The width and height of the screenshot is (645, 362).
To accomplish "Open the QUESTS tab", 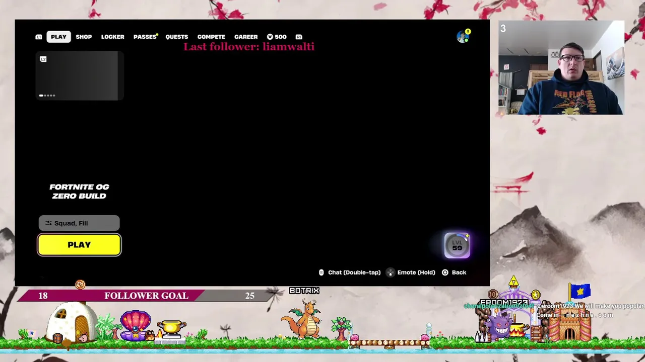I will (x=177, y=37).
